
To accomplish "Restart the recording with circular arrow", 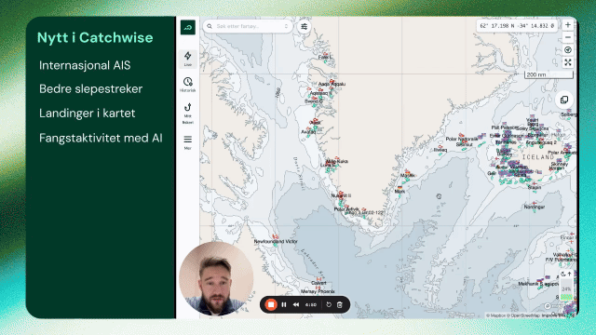I will pos(329,304).
